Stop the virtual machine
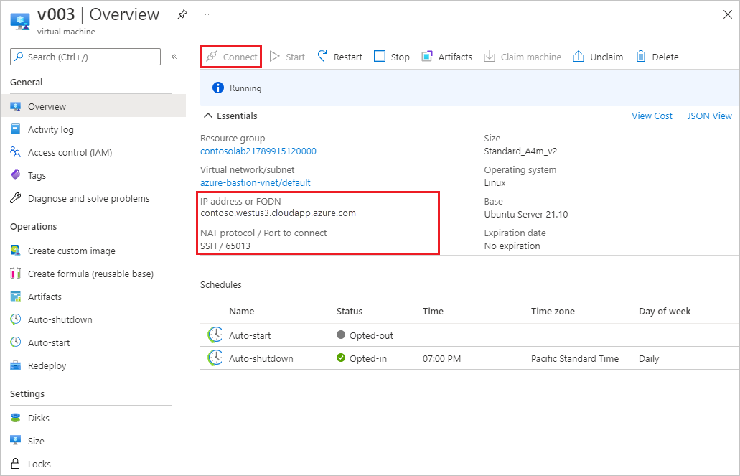Screen dimensions: 740x476 coord(391,56)
